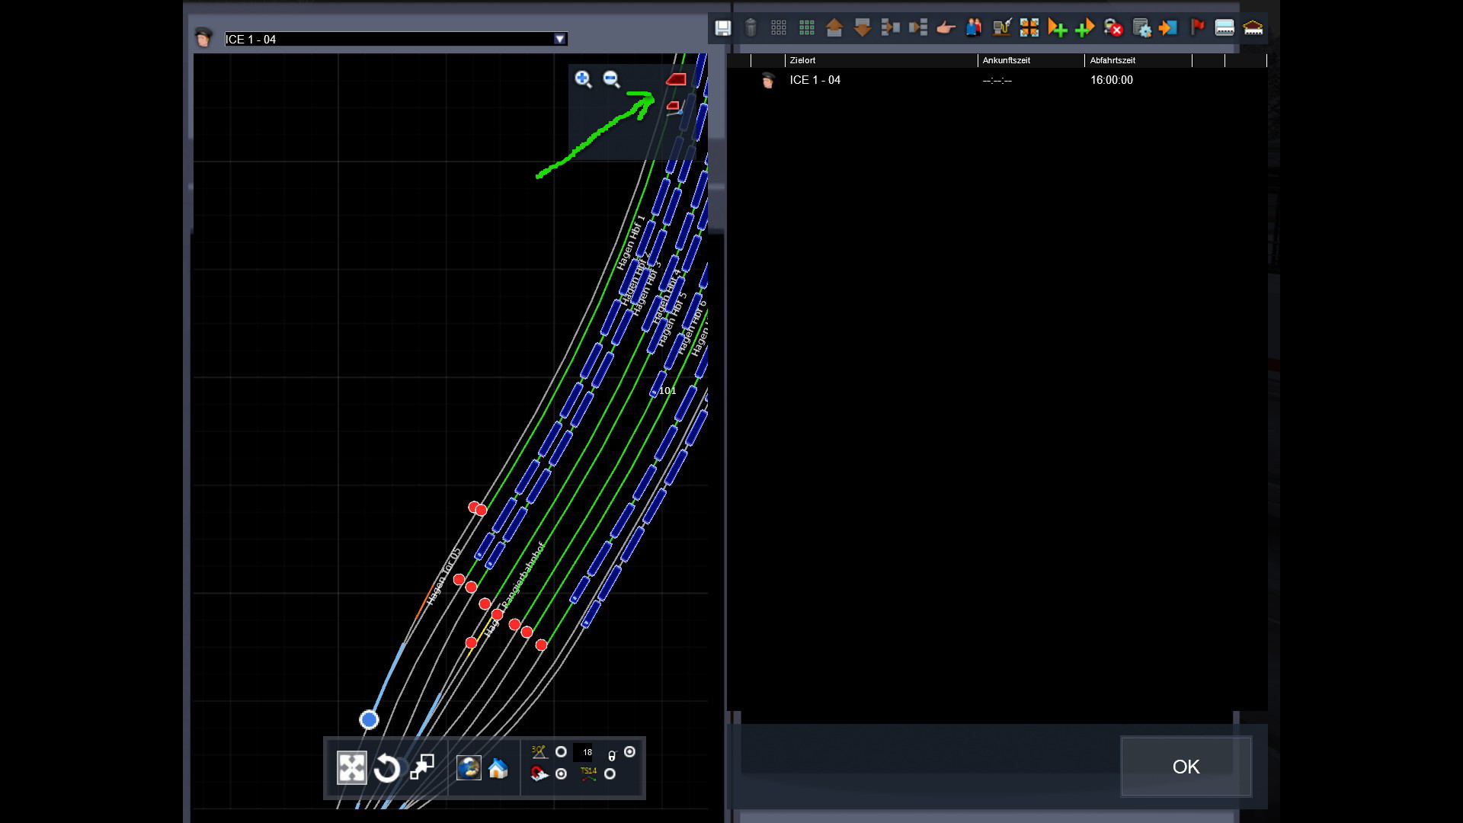The height and width of the screenshot is (823, 1463).
Task: Select the large red train marker icon
Action: (x=676, y=79)
